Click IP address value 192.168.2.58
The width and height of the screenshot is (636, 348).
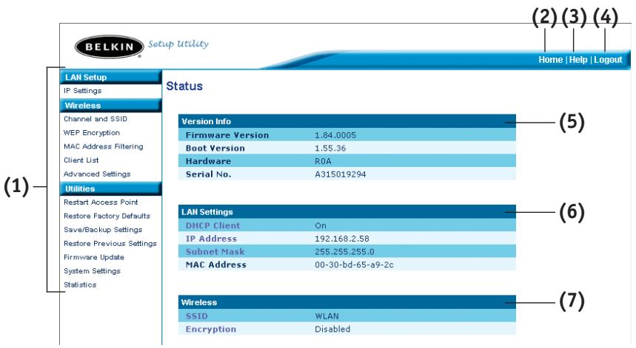(342, 239)
